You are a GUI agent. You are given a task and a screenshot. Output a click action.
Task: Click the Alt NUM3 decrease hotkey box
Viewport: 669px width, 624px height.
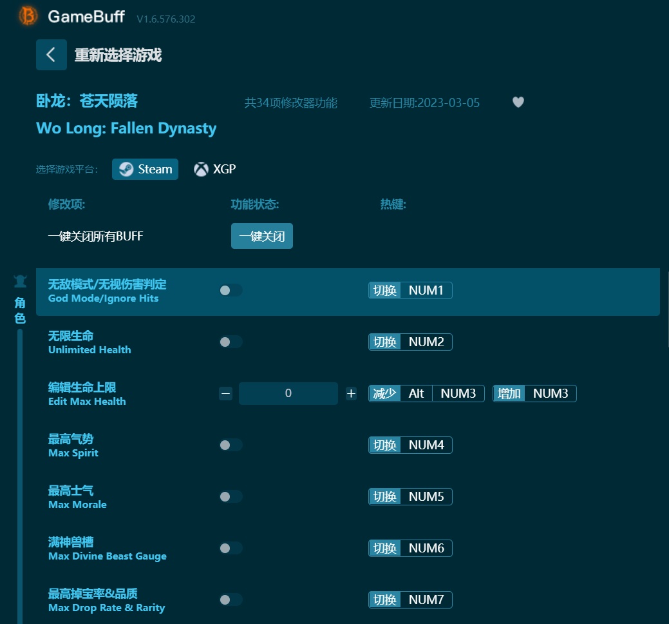pyautogui.click(x=426, y=393)
